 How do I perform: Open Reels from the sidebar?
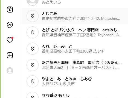(x=10, y=10)
